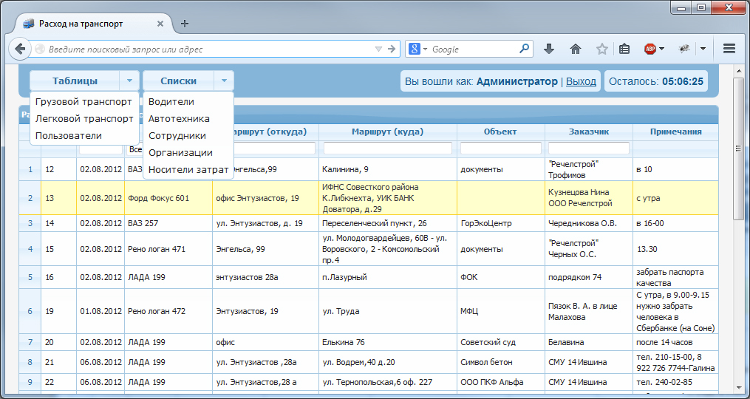Screen dimensions: 750x399
Task: Select the Рено логан 471 cell
Action: tap(168, 249)
